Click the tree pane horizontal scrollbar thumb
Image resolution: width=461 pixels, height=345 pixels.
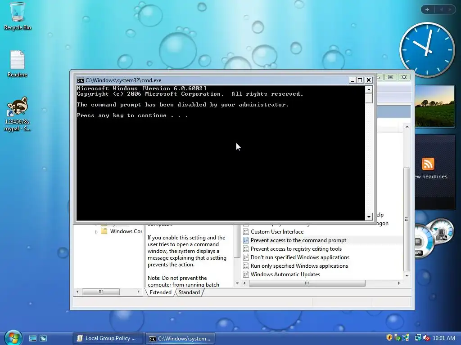(x=100, y=292)
